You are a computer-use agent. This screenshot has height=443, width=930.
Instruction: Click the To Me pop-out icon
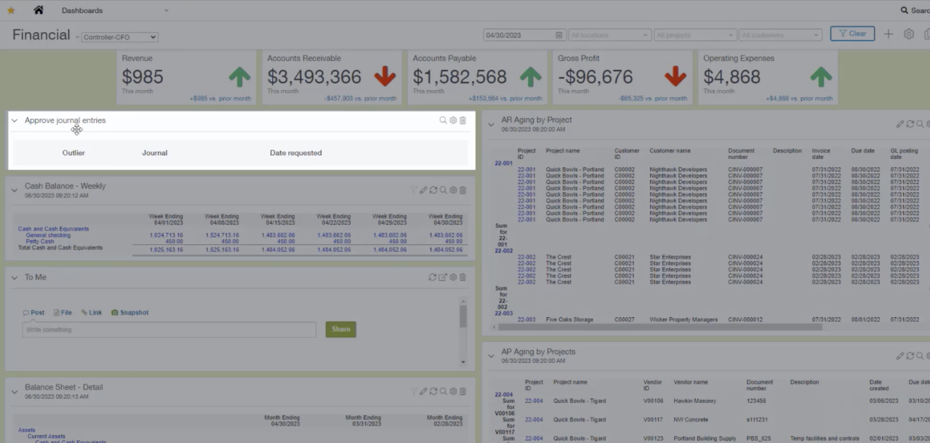coord(443,277)
